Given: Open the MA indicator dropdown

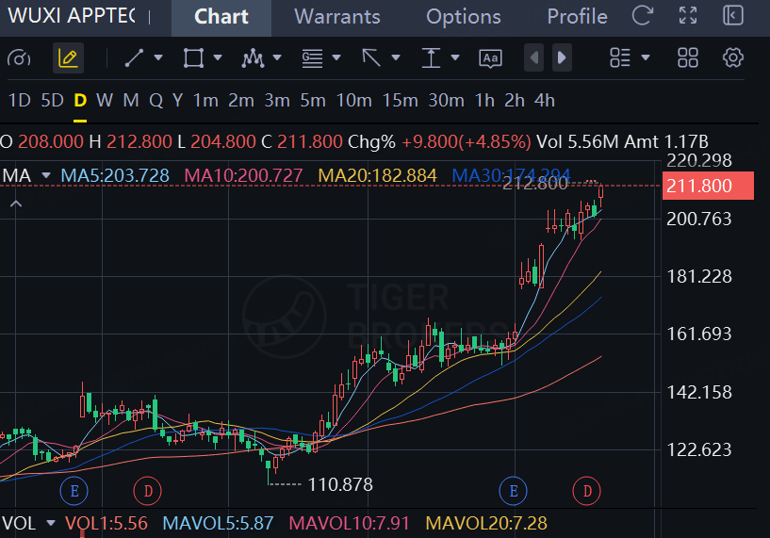Looking at the screenshot, I should click(x=46, y=175).
